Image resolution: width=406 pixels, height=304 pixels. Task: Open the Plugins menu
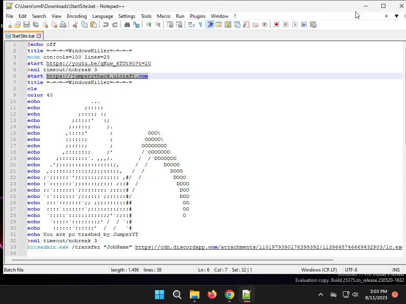click(x=197, y=16)
